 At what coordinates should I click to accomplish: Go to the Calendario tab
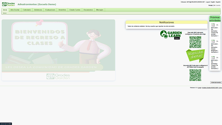27,10
